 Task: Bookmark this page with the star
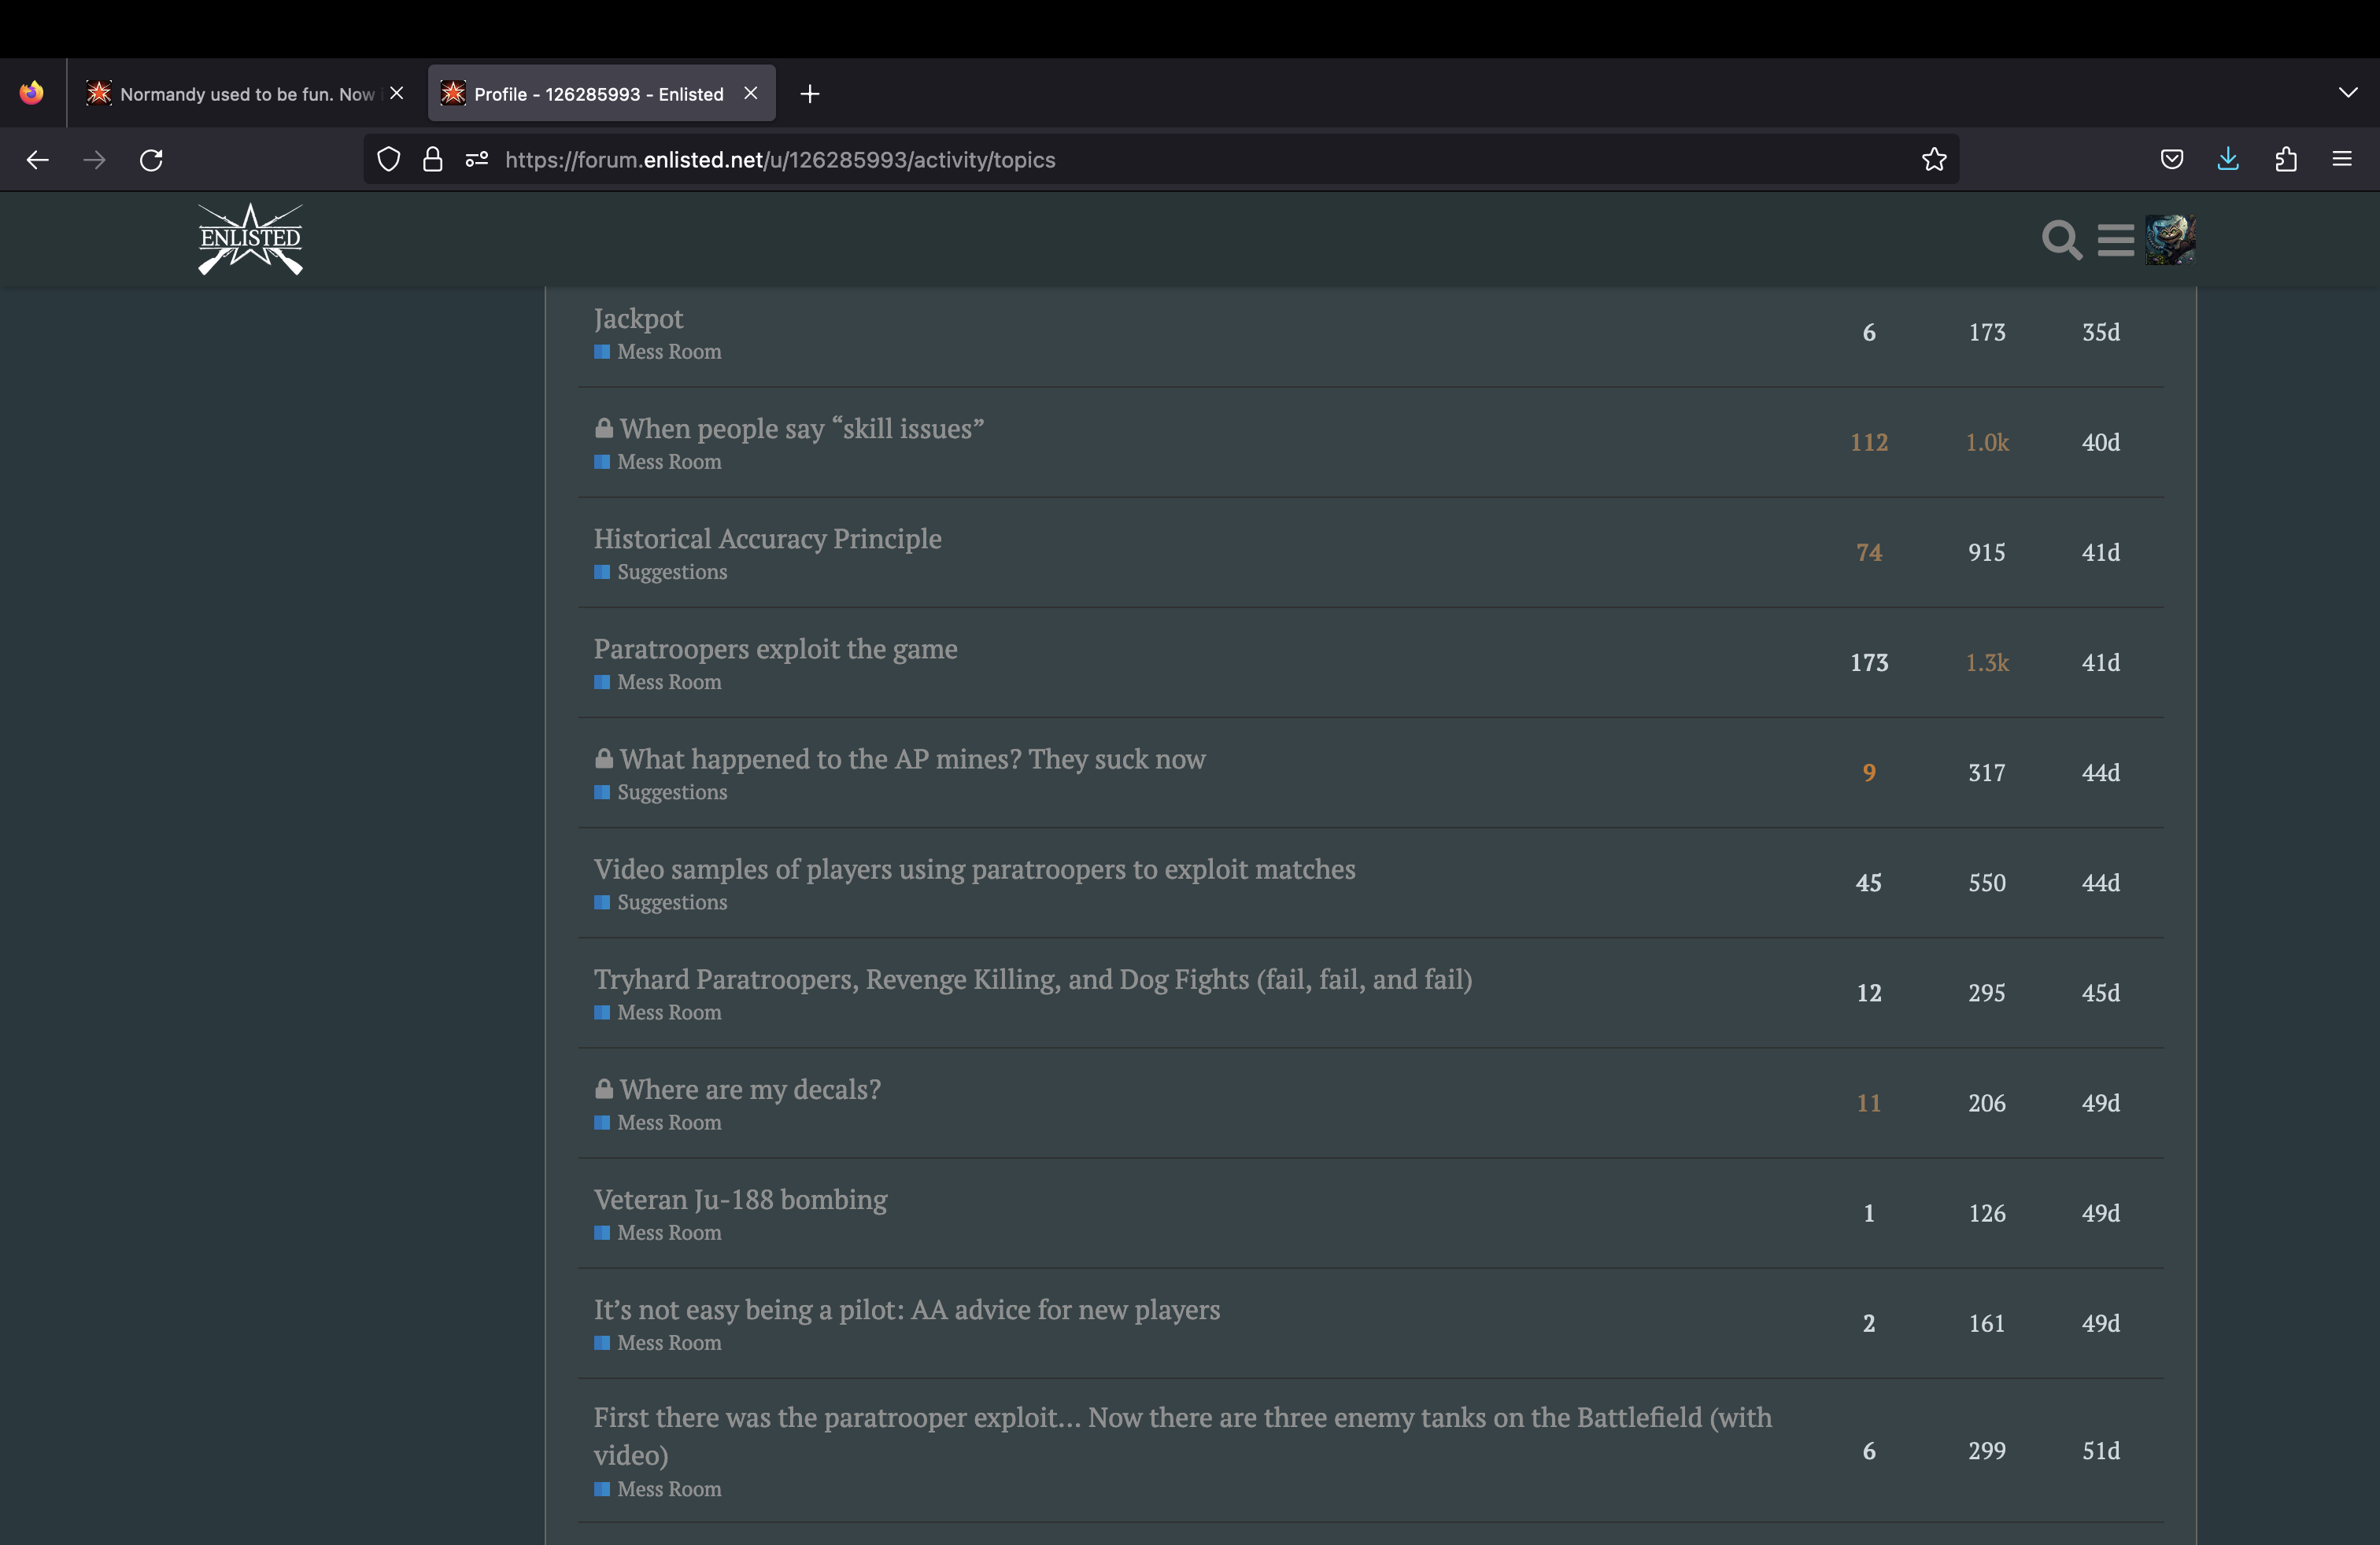[1934, 160]
